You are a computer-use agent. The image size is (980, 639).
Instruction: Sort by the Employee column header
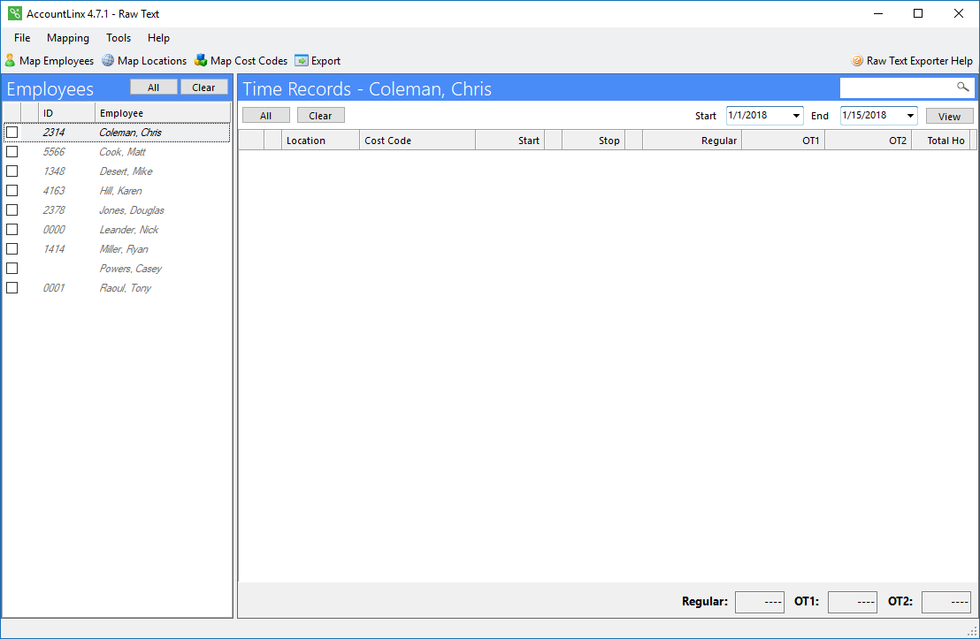coord(163,113)
